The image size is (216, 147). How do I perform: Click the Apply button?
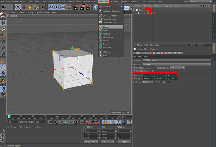pos(124,142)
